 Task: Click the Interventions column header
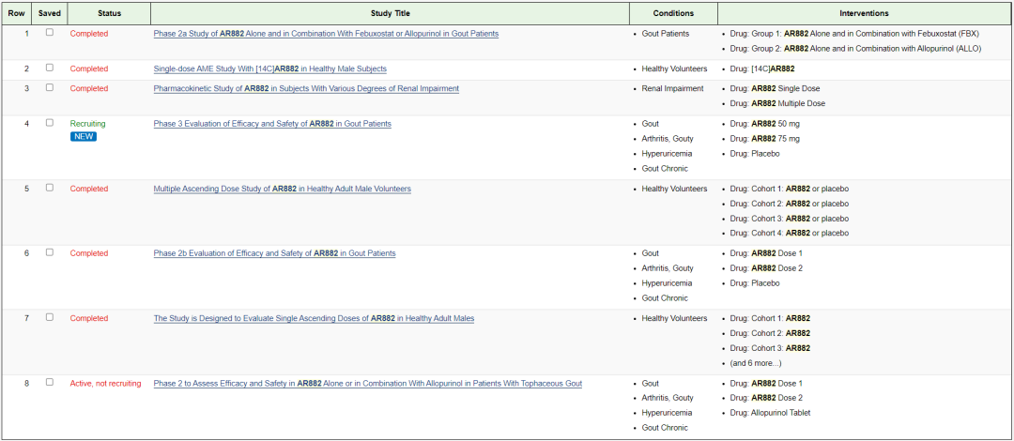(864, 13)
